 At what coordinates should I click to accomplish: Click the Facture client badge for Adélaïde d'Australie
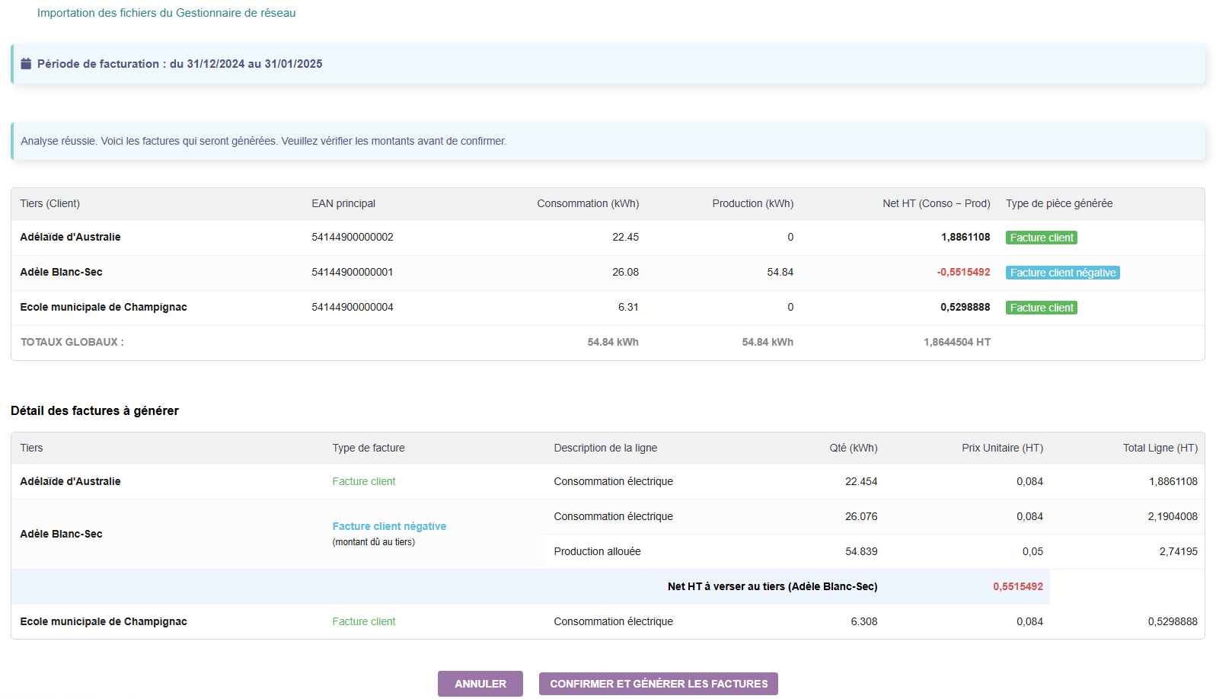[1042, 238]
